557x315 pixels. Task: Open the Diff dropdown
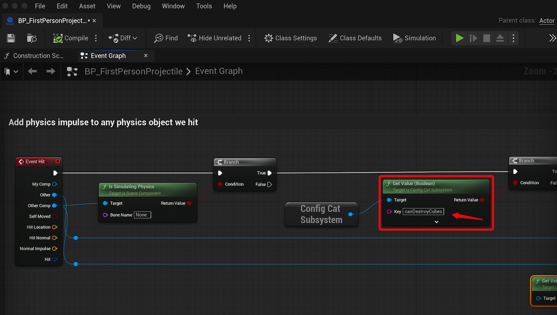[x=123, y=38]
